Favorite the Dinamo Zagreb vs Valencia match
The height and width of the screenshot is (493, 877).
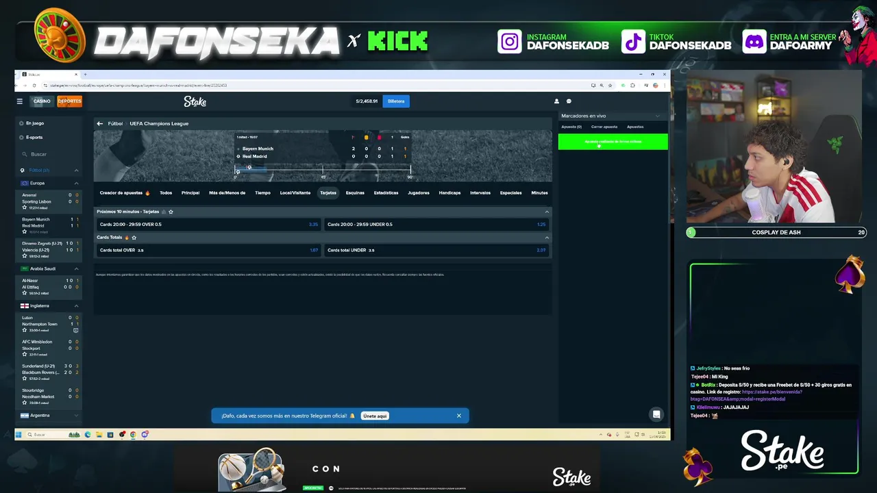pyautogui.click(x=25, y=256)
